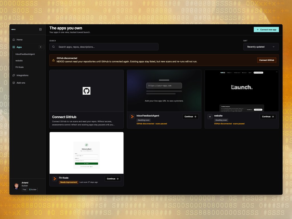Open website in the sidebar list
The height and width of the screenshot is (219, 292).
[x=19, y=61]
